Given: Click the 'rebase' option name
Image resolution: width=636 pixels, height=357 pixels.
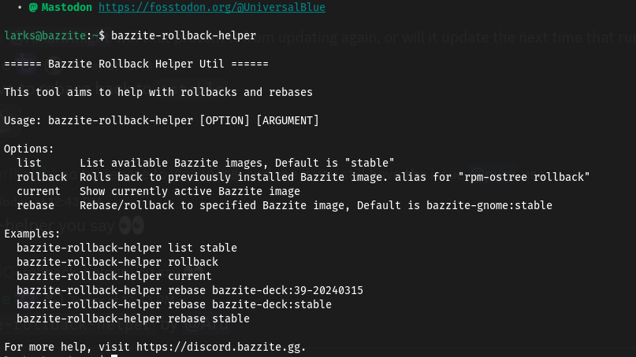Looking at the screenshot, I should 35,205.
